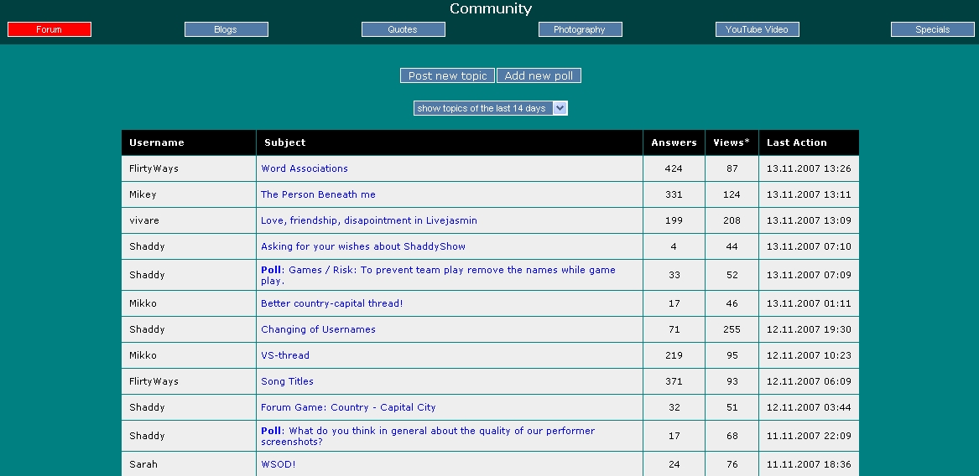Click views count 208

point(732,220)
